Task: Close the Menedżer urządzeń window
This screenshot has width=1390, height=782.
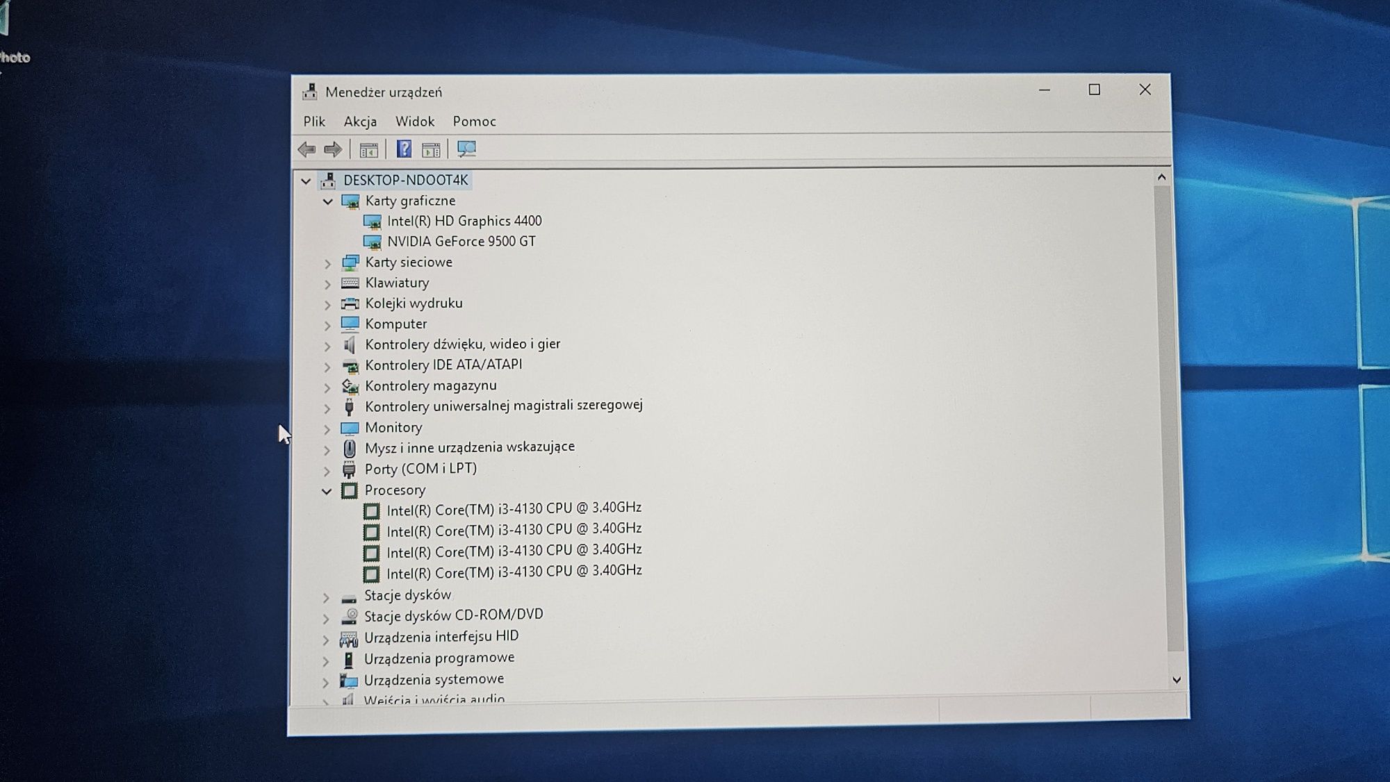Action: click(1145, 90)
